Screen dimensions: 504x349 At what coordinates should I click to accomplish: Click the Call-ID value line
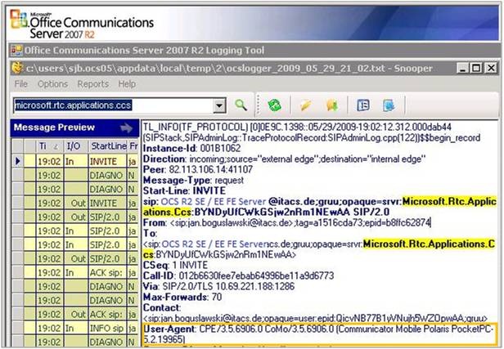click(x=238, y=275)
